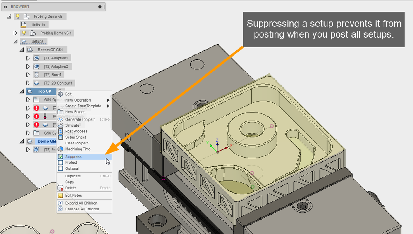Click the Edit gear icon
The height and width of the screenshot is (234, 413).
click(x=61, y=94)
